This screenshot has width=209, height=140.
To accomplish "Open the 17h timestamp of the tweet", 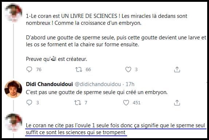I will click(x=130, y=84).
